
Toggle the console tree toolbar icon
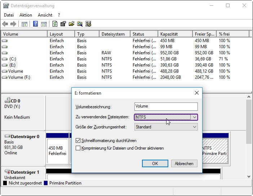pos(25,24)
